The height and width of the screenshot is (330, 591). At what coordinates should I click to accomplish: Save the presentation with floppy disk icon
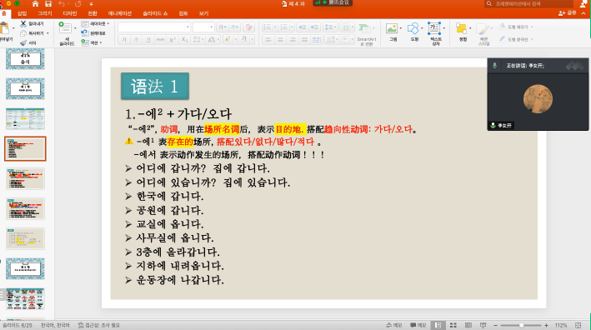click(48, 4)
